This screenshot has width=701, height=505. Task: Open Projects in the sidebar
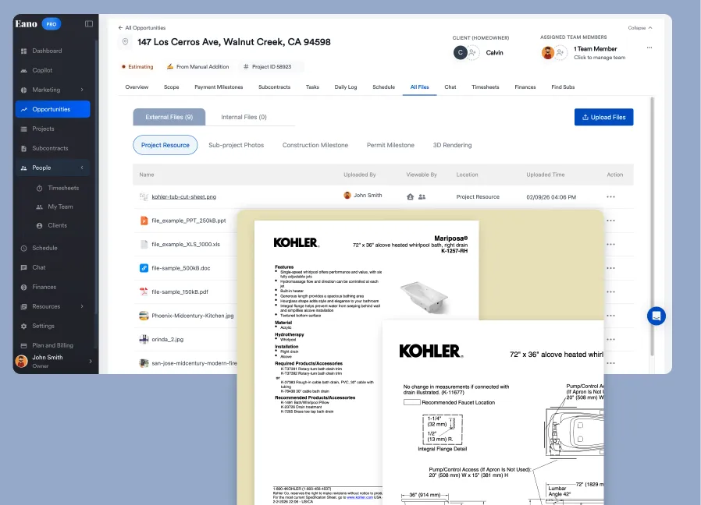point(43,129)
